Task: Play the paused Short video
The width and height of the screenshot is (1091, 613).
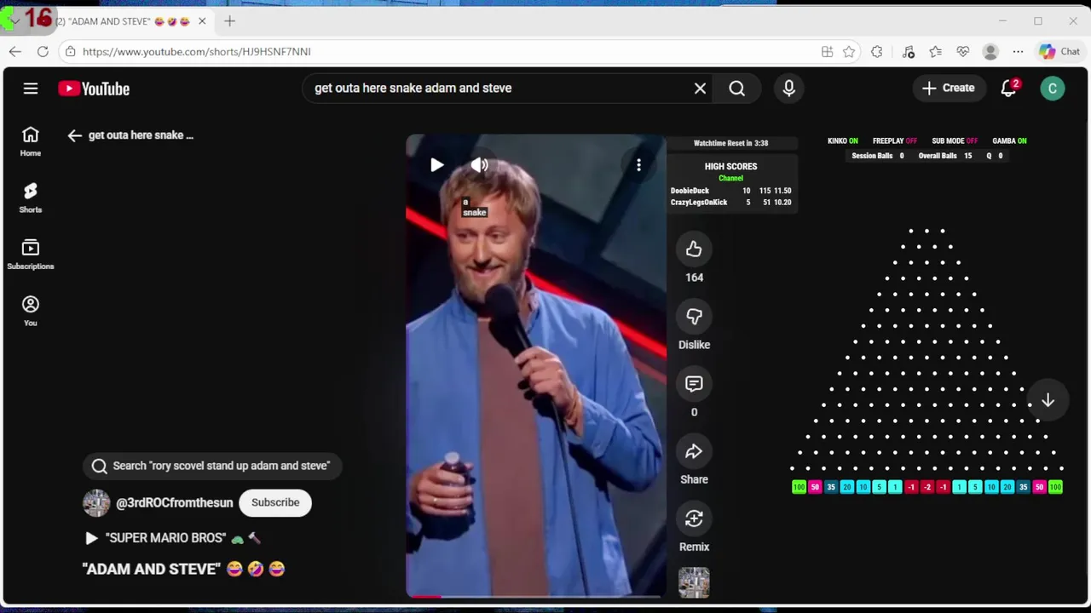Action: tap(436, 165)
